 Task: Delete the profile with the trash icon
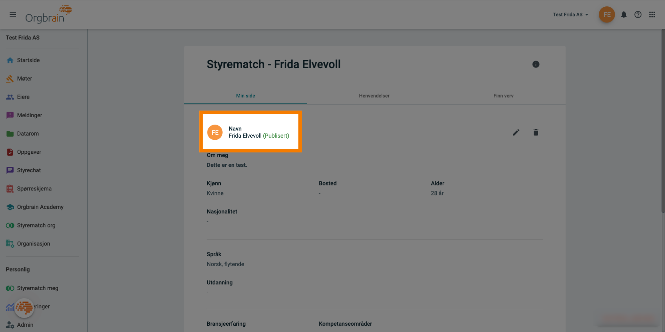pyautogui.click(x=536, y=132)
